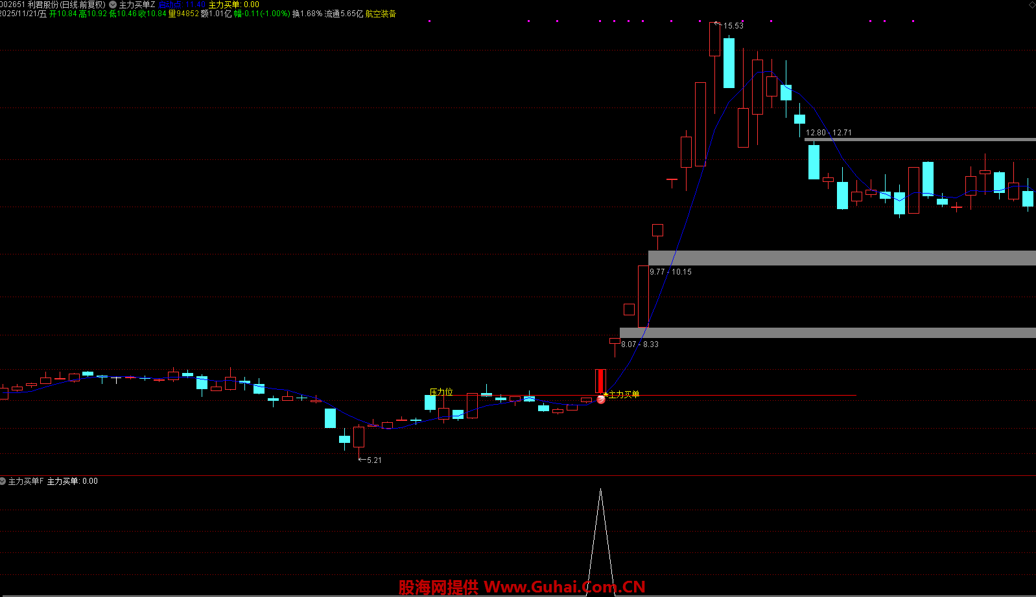Open the Www.Guhai.Com.CN watermark link
Screen dimensions: 1036x597
(x=565, y=587)
